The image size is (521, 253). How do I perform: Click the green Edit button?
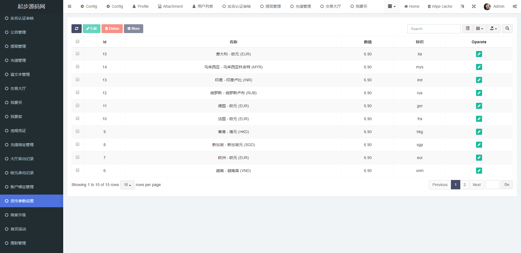click(92, 29)
